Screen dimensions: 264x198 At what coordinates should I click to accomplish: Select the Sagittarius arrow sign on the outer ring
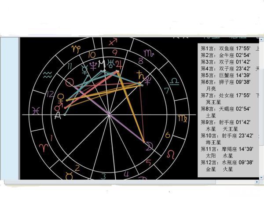point(113,42)
